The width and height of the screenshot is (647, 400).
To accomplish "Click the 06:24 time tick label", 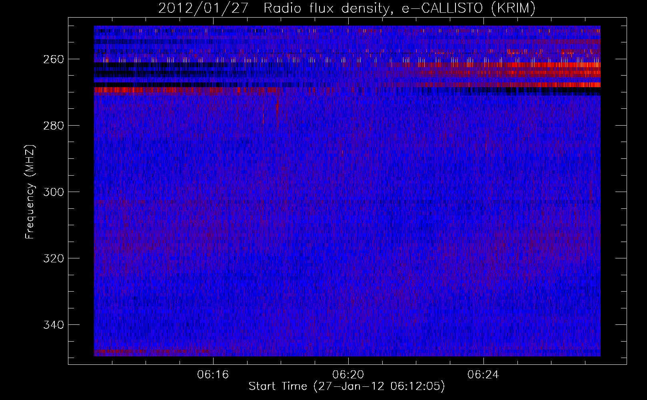I will tap(483, 374).
